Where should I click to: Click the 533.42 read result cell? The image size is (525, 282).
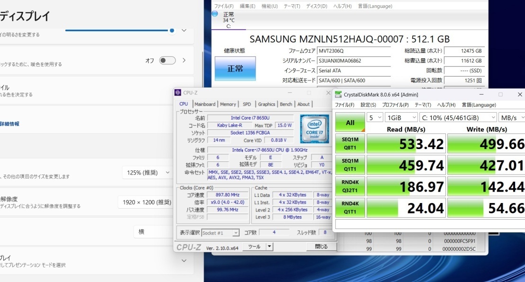pyautogui.click(x=406, y=144)
